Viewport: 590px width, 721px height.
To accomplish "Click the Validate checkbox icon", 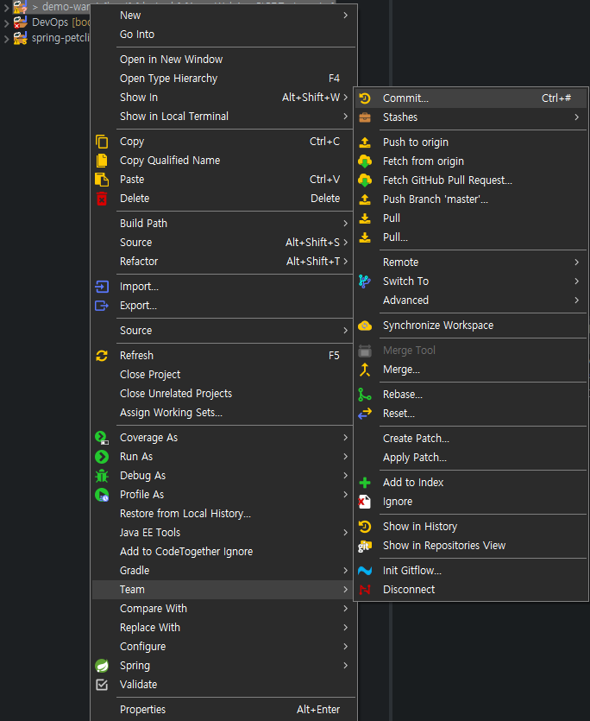I will [102, 685].
